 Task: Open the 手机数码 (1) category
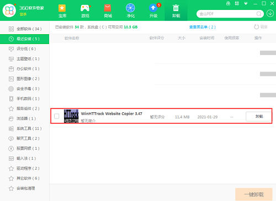tap(25, 99)
